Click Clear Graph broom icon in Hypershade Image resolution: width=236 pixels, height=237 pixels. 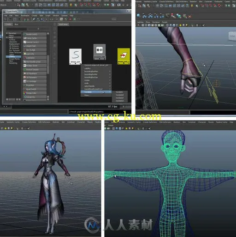click(34, 19)
